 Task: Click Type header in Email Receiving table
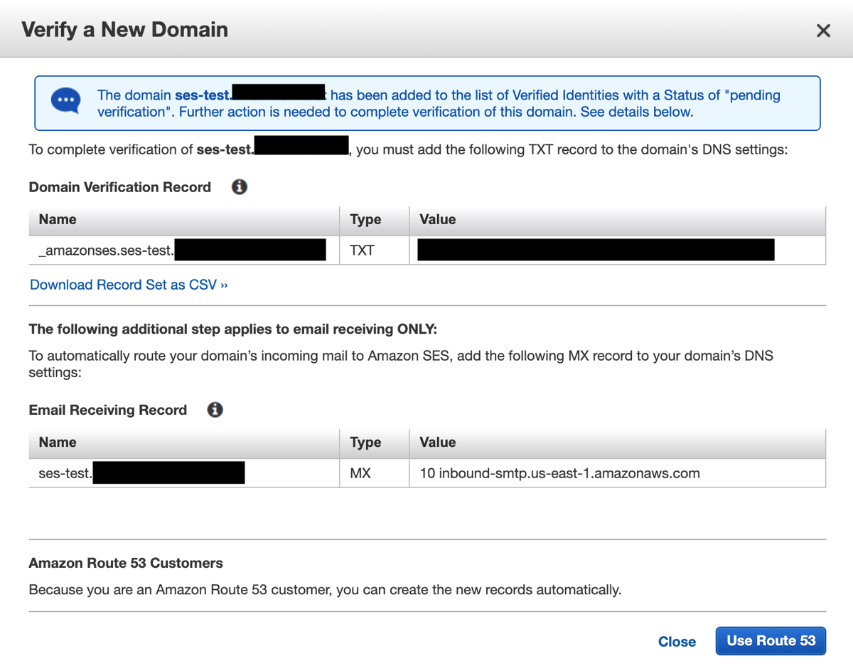point(365,443)
